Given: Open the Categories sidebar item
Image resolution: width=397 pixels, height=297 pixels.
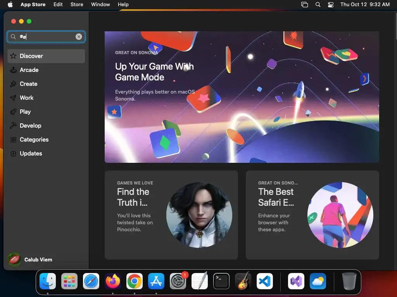Looking at the screenshot, I should click(46, 139).
